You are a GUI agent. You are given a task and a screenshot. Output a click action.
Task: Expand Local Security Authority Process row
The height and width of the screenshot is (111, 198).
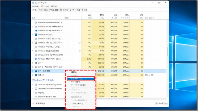[32, 85]
